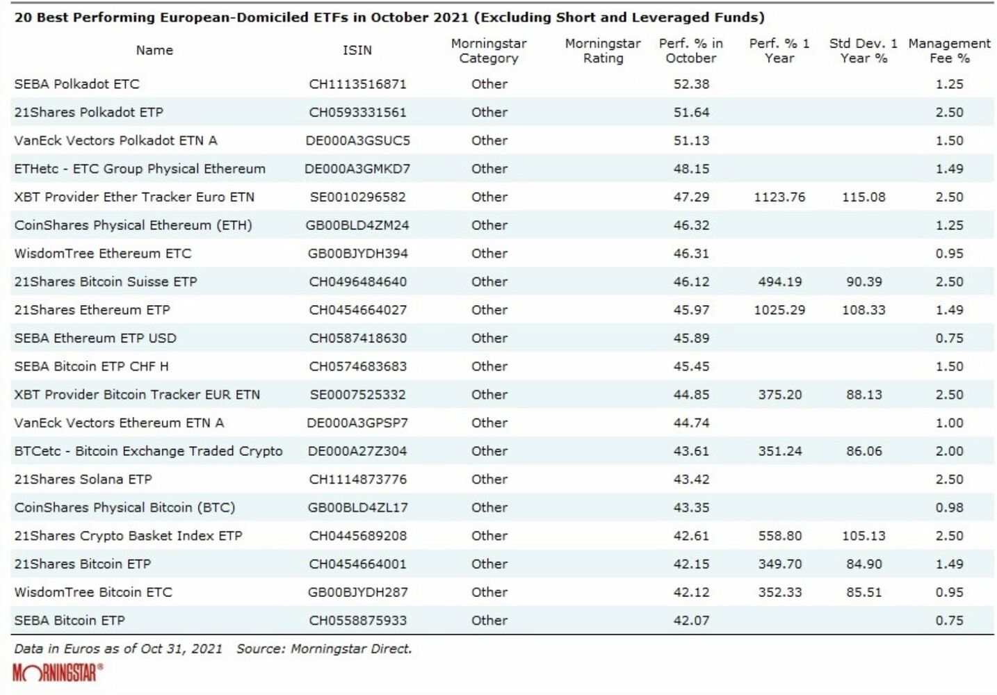Click the 1-year performance value 558.80

(x=779, y=536)
